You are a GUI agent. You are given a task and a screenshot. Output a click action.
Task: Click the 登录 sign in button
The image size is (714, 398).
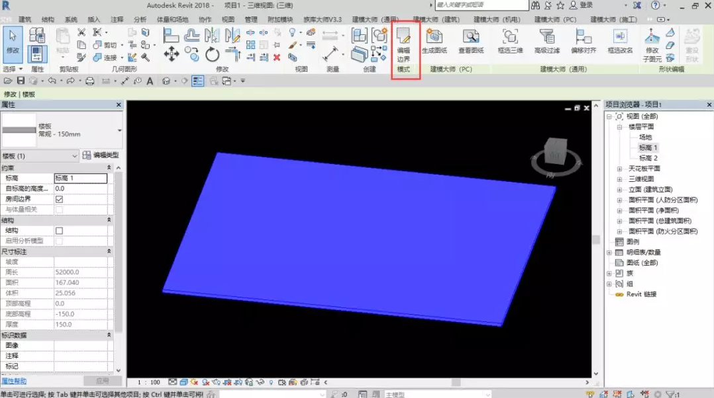tap(582, 5)
